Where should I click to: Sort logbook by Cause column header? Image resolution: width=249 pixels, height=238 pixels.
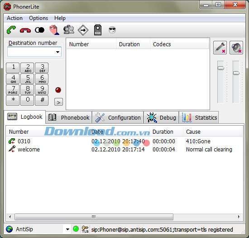(x=212, y=131)
